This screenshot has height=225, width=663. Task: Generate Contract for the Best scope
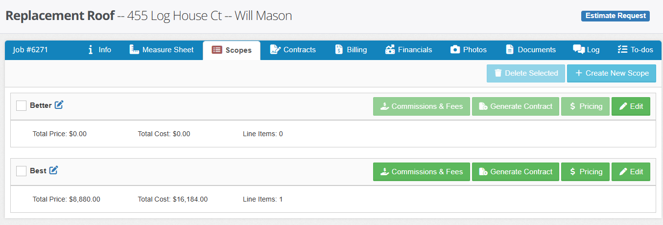click(515, 172)
